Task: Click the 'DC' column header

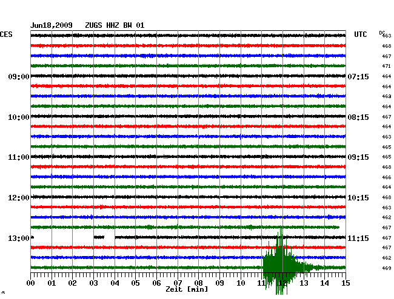Action: coord(382,33)
